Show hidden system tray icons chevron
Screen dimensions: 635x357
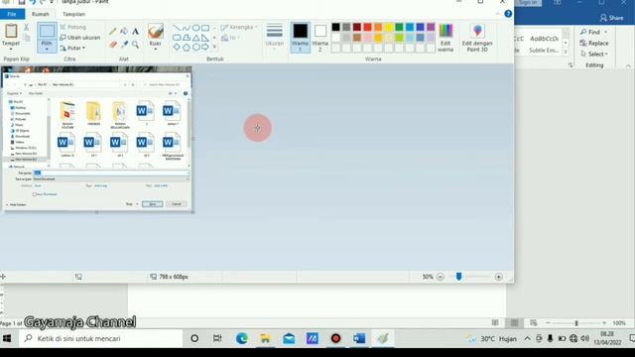(527, 338)
